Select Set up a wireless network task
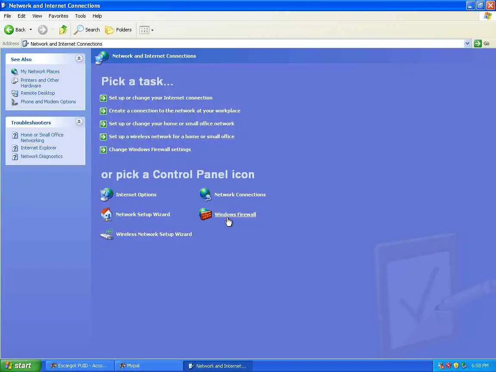Viewport: 496px width, 372px height. pyautogui.click(x=172, y=136)
